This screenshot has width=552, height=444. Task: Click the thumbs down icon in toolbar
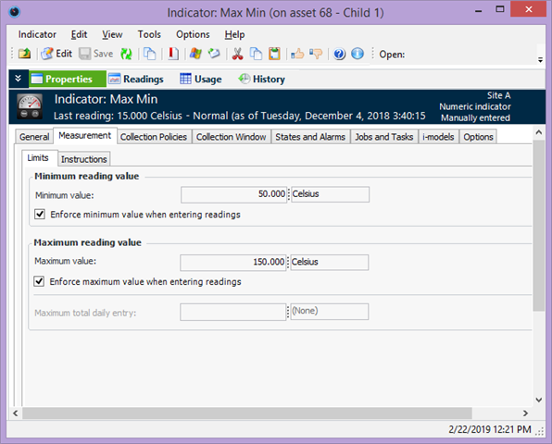coord(316,54)
